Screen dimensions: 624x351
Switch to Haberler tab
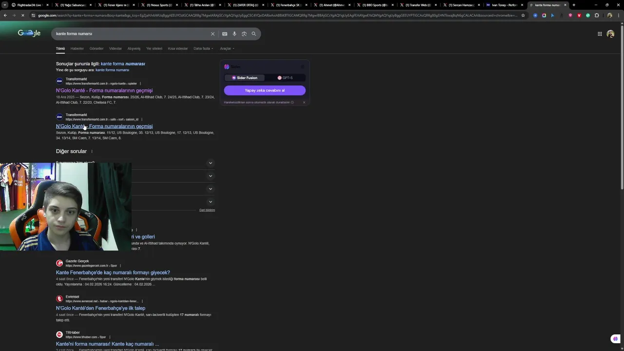[x=77, y=48]
